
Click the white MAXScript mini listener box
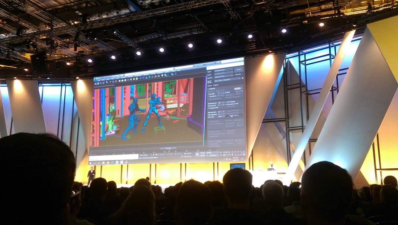click(x=114, y=157)
